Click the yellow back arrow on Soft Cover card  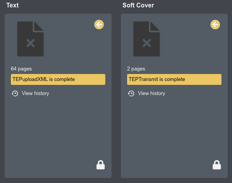[x=215, y=25]
